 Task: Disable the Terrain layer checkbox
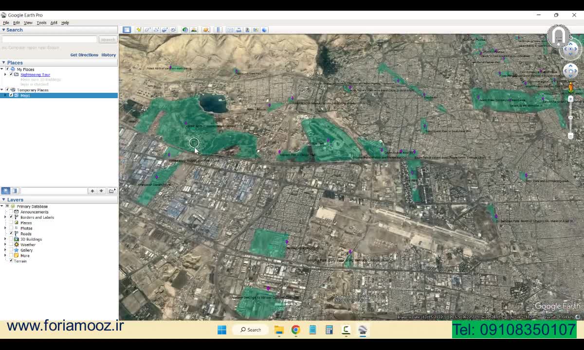pyautogui.click(x=11, y=261)
